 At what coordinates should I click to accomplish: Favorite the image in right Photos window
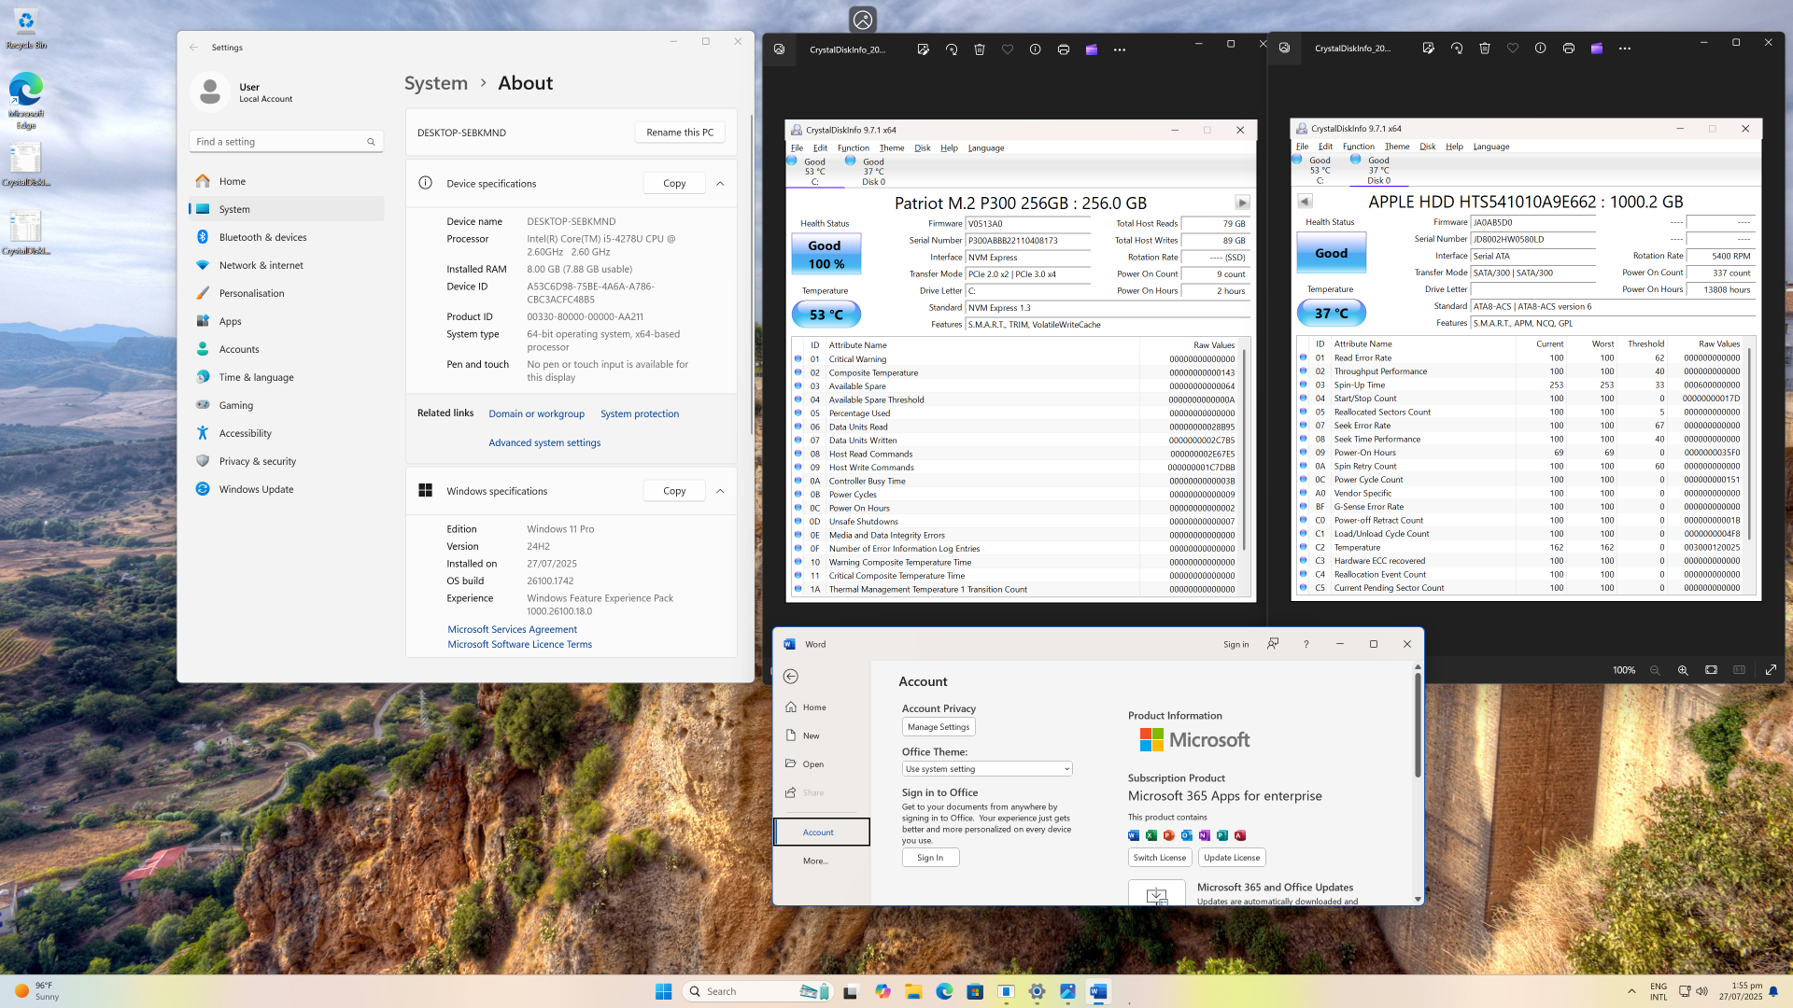click(x=1512, y=49)
